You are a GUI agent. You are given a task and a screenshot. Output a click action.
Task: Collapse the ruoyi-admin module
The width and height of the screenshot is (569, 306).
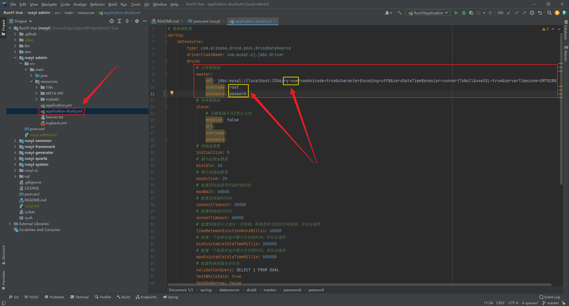tap(15, 58)
